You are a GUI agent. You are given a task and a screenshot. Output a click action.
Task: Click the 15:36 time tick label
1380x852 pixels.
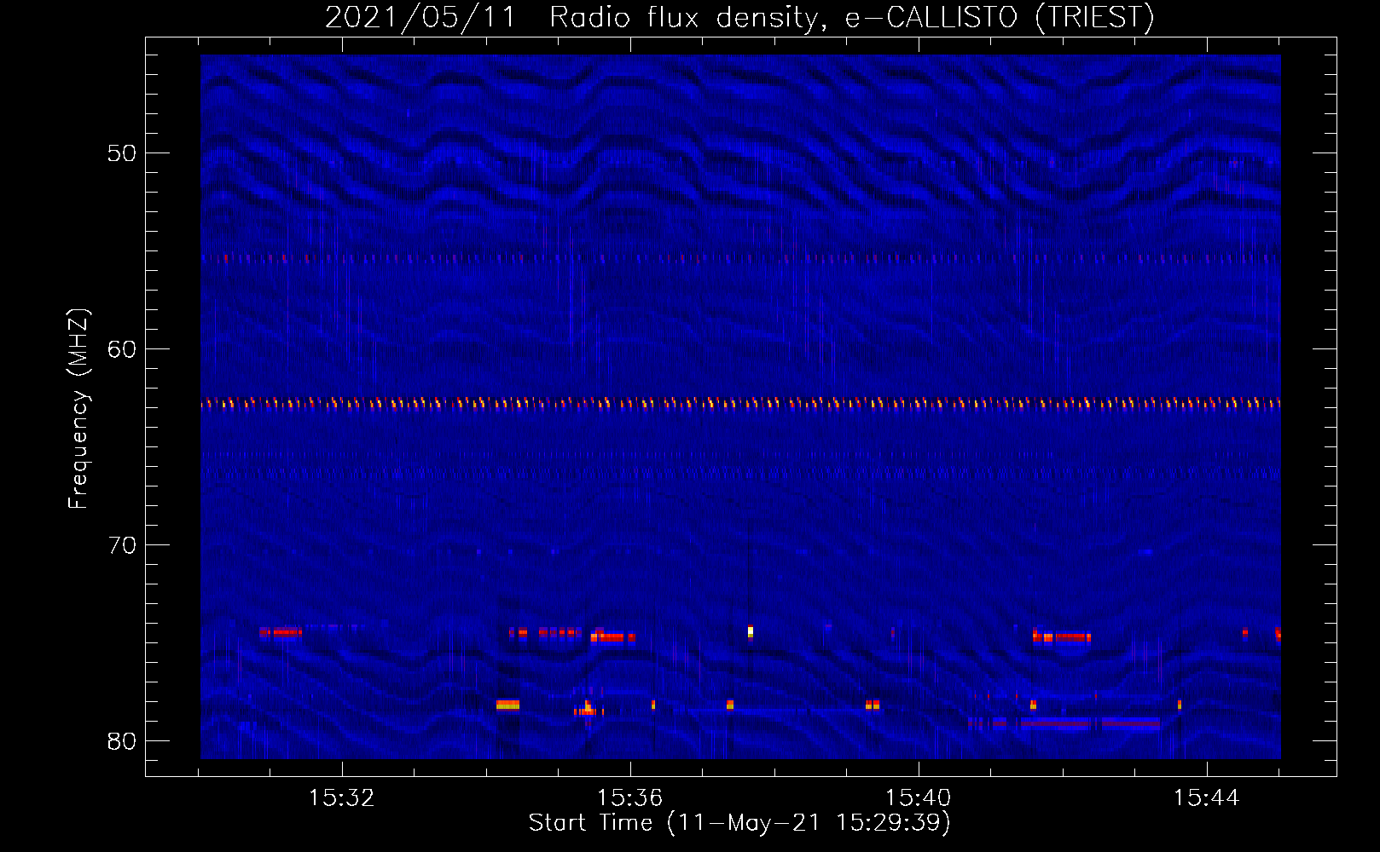(x=629, y=798)
